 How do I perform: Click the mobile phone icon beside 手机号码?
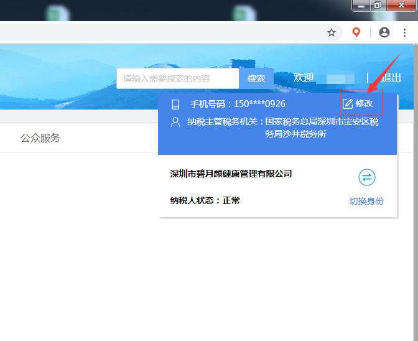click(175, 104)
